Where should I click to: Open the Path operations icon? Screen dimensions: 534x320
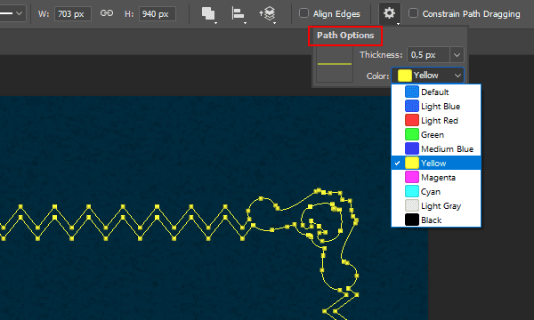(208, 14)
